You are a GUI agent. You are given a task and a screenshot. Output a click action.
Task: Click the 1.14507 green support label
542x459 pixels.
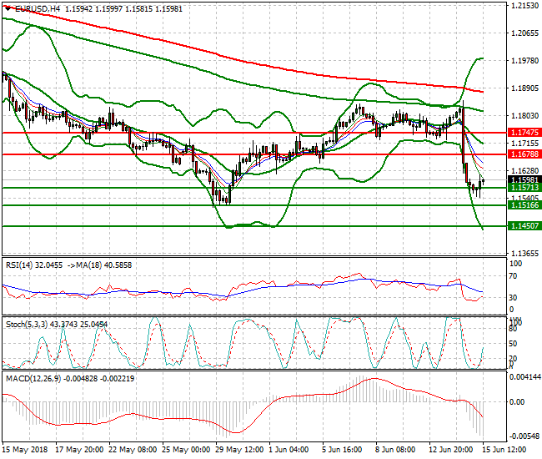point(524,225)
